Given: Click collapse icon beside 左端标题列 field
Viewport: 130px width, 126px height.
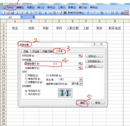Looking at the screenshot, I should pos(81,68).
